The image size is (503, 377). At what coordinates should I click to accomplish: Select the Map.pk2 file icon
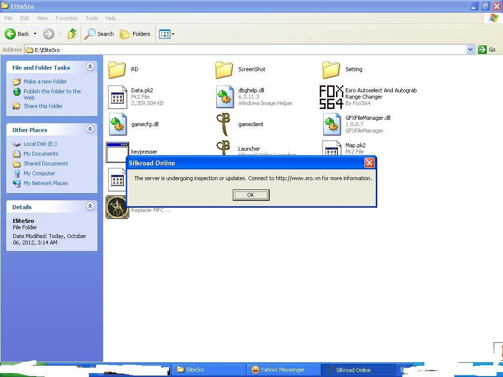tap(332, 148)
